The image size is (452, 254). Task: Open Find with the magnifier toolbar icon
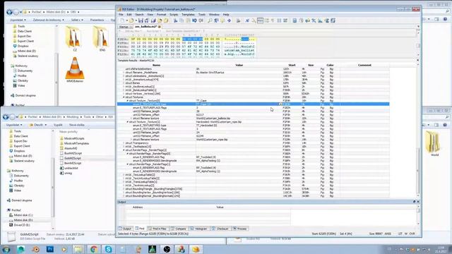(210, 20)
